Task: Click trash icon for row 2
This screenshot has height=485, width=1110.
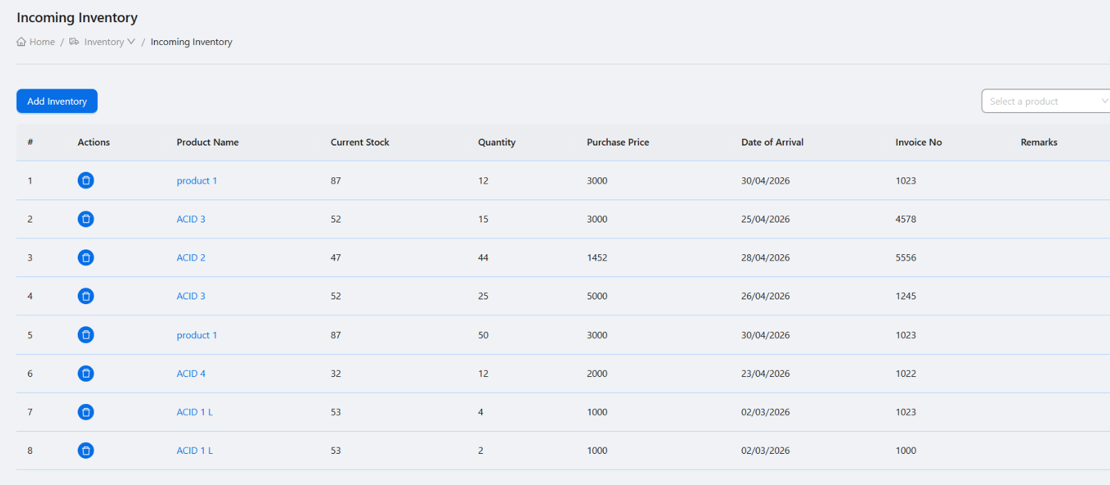Action: [86, 219]
